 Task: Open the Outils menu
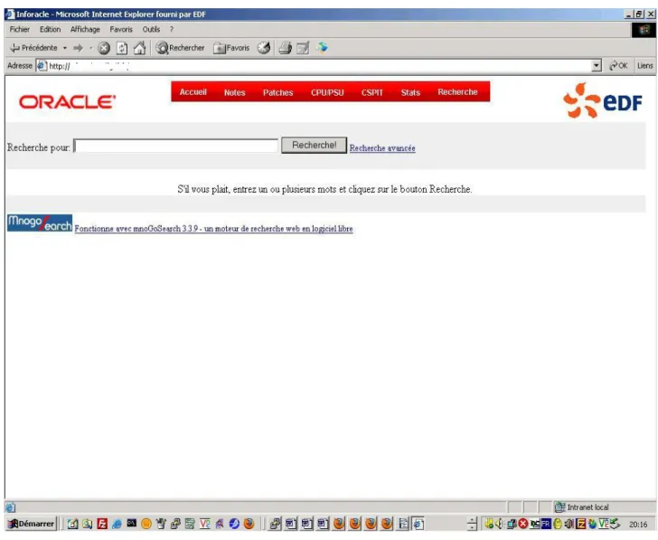[x=151, y=29]
